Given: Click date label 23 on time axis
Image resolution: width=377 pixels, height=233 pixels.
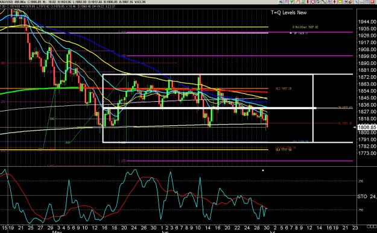Looking at the screenshot, I should [x=355, y=228].
